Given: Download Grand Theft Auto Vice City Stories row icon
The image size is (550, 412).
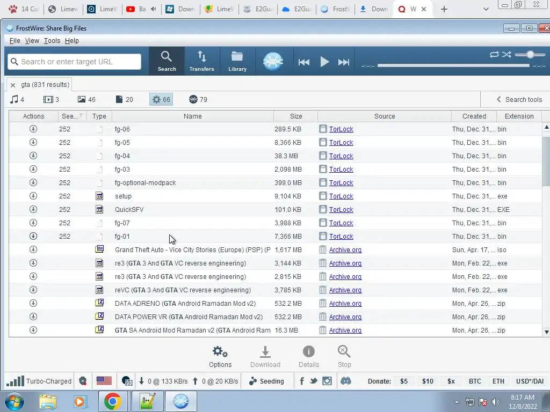Looking at the screenshot, I should [x=33, y=249].
